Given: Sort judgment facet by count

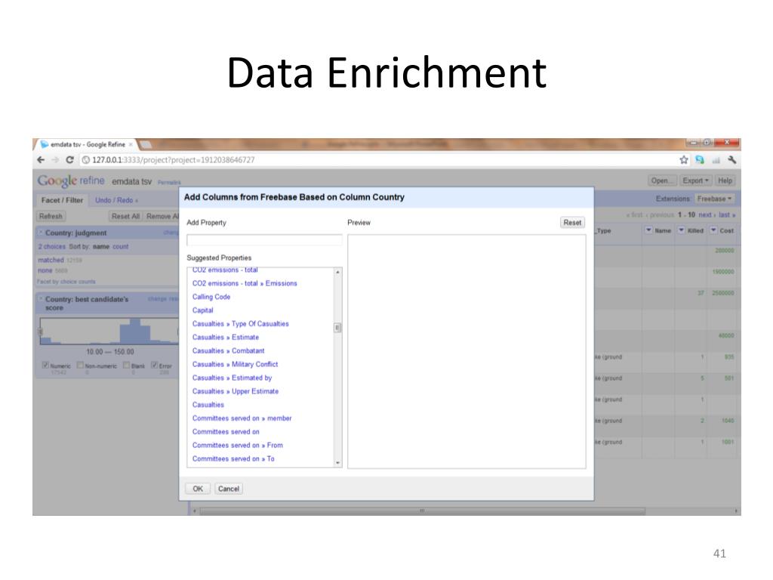Looking at the screenshot, I should tap(120, 247).
